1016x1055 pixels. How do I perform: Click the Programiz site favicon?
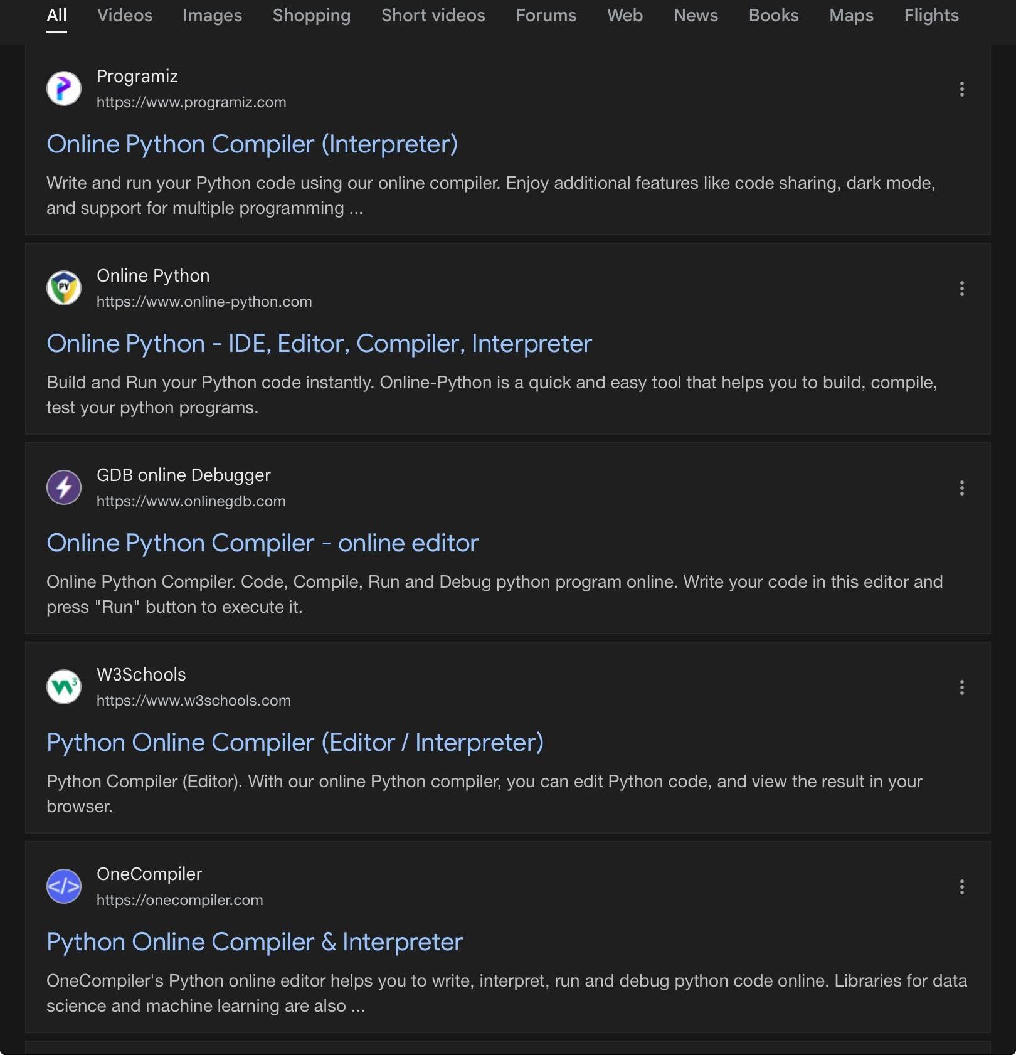pyautogui.click(x=64, y=88)
